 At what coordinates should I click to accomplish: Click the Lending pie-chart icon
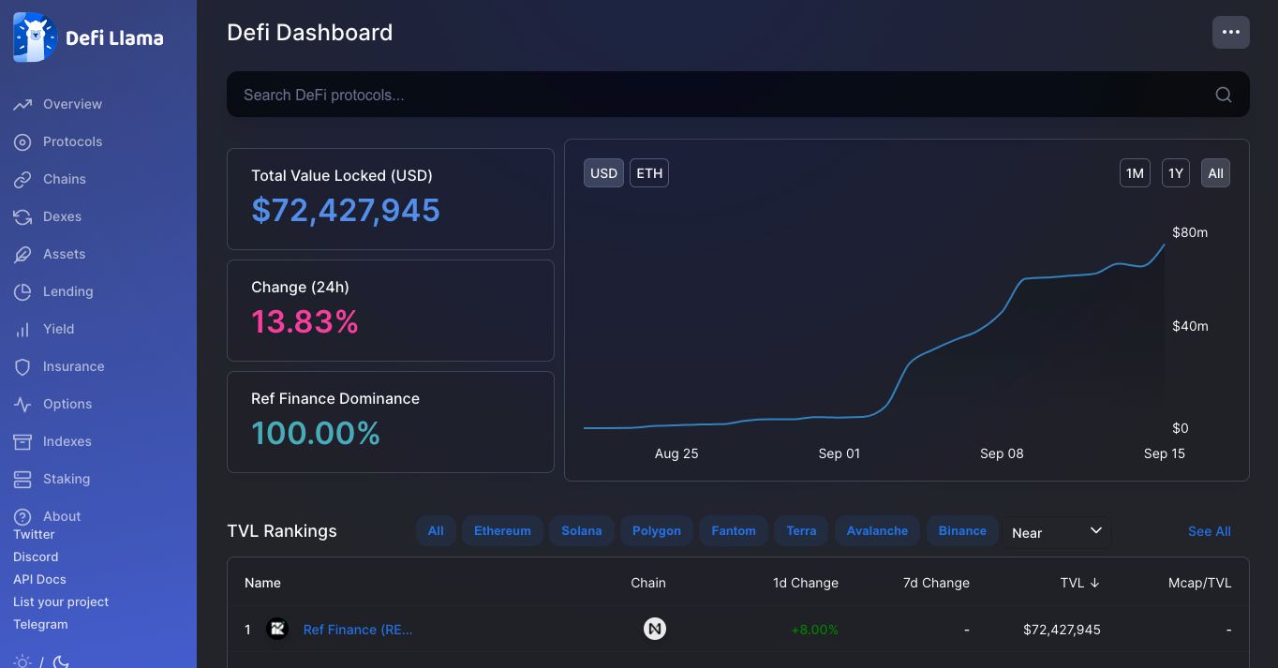(22, 291)
